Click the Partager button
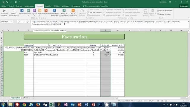The width and height of the screenshot is (190, 107). [184, 6]
